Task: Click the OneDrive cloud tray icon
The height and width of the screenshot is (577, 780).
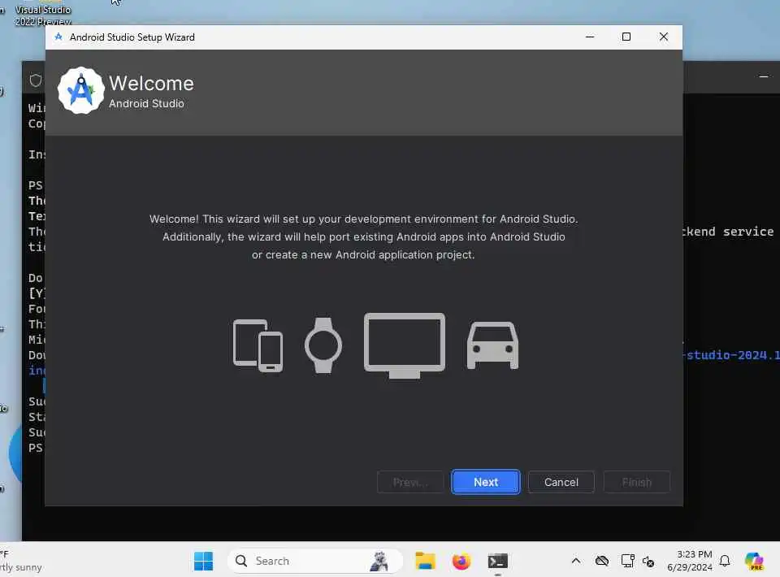Action: point(602,561)
